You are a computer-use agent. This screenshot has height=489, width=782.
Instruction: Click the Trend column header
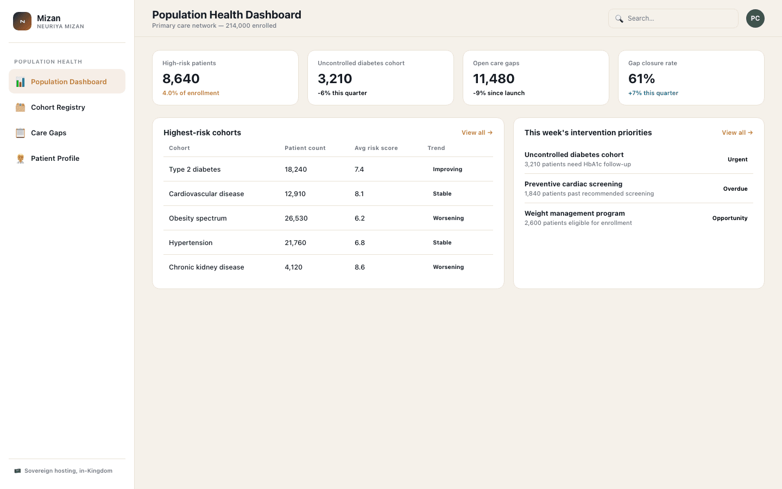pos(436,148)
